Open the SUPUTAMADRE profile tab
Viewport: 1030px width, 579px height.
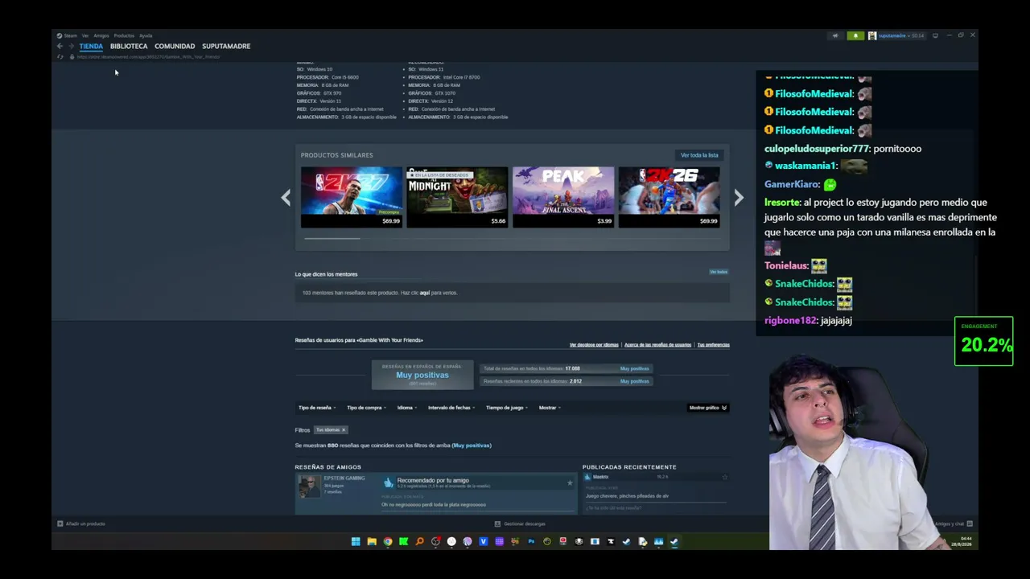[226, 46]
